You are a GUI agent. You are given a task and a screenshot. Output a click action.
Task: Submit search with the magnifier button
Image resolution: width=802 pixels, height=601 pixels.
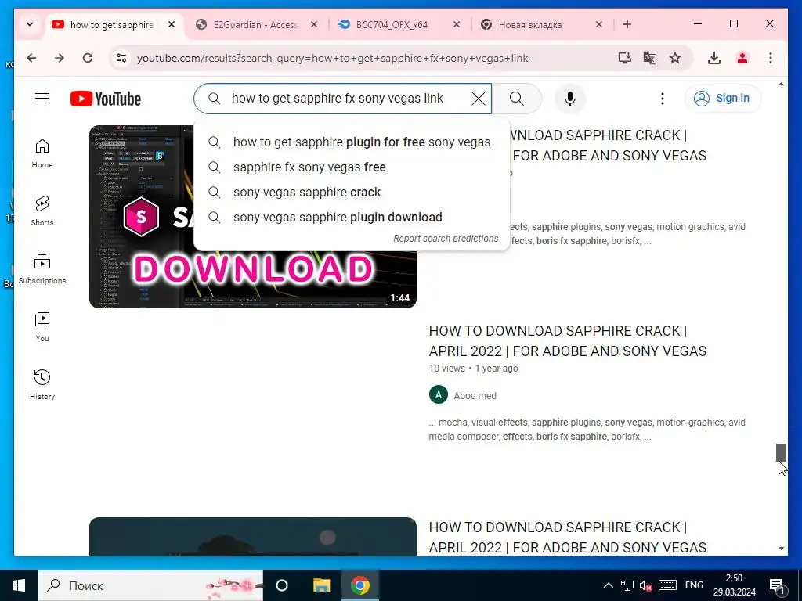pos(517,99)
